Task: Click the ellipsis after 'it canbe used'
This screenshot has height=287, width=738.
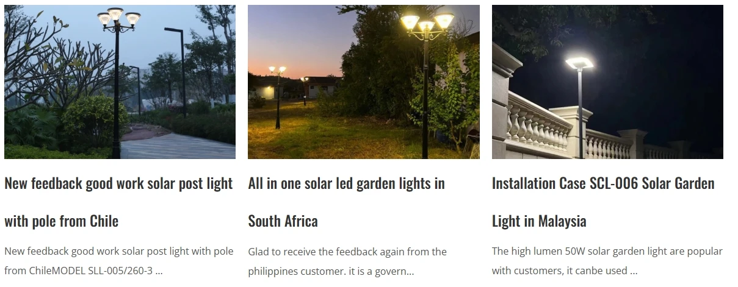Action: tap(634, 272)
